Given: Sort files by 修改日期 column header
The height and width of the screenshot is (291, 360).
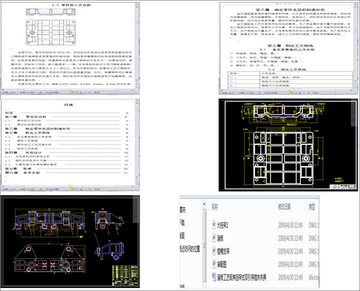Looking at the screenshot, I should 284,207.
